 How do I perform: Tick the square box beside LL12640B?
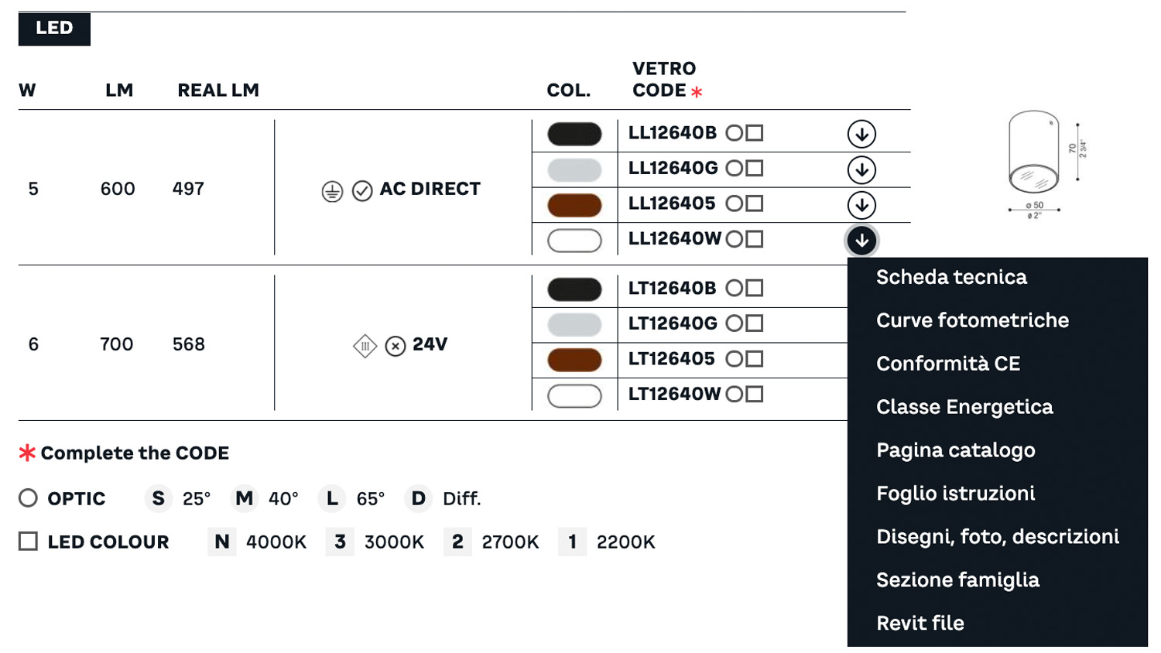(x=755, y=133)
